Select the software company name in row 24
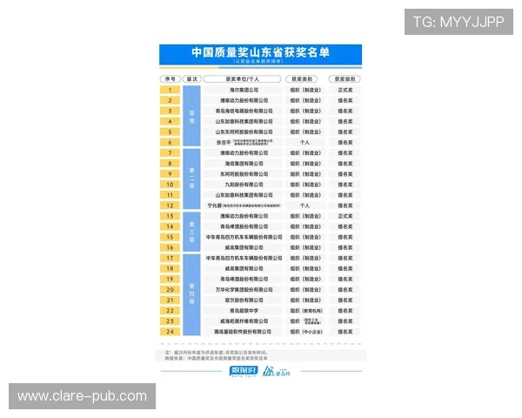 point(243,332)
